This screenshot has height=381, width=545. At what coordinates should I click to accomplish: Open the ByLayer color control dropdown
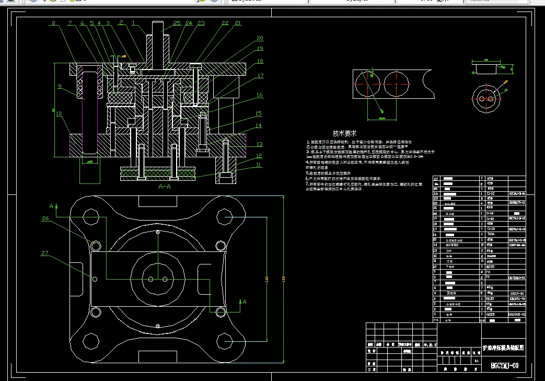268,1
